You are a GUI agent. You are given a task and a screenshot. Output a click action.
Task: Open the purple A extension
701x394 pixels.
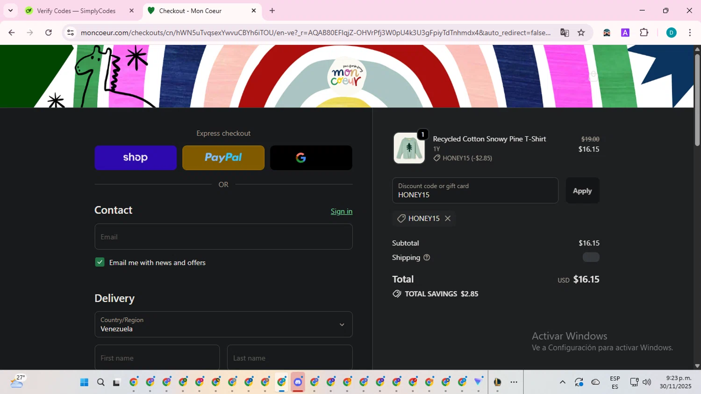coord(625,33)
